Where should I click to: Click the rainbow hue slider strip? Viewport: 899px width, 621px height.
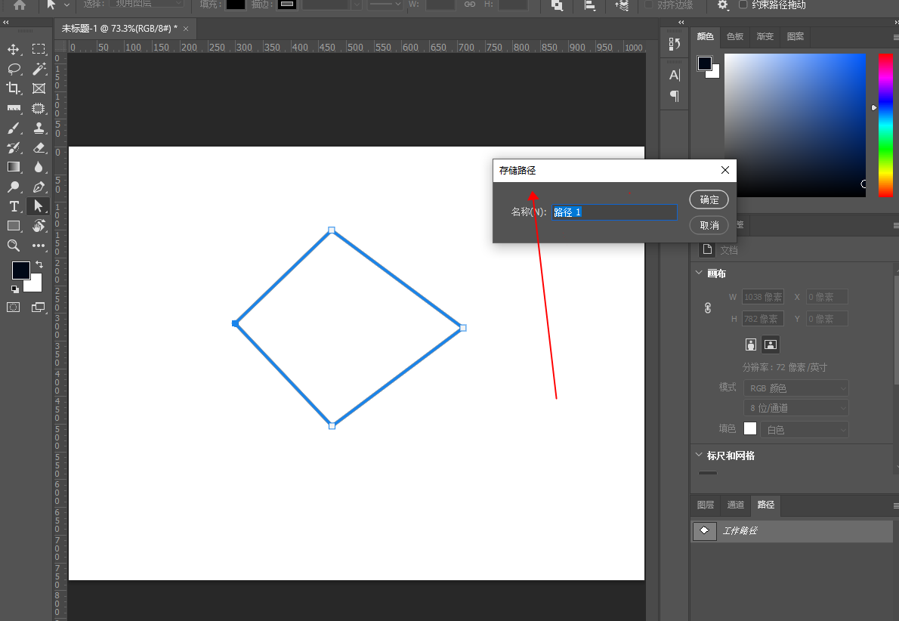coord(885,125)
